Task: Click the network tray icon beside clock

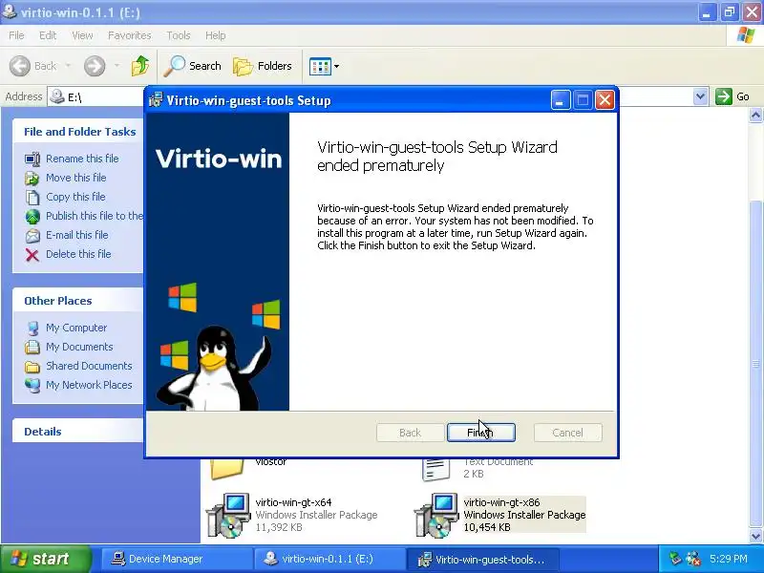Action: [693, 559]
